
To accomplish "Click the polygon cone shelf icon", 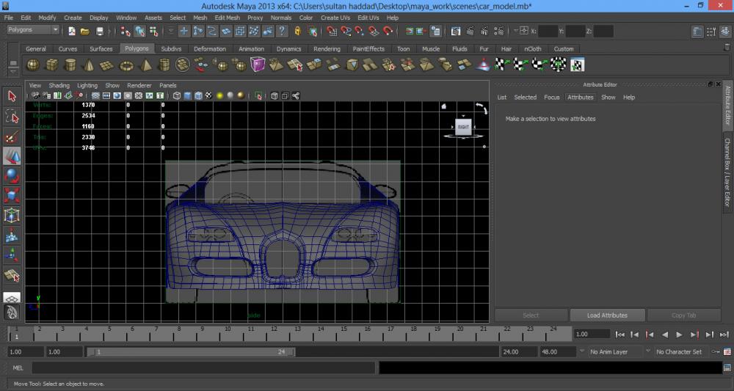I will pyautogui.click(x=89, y=65).
